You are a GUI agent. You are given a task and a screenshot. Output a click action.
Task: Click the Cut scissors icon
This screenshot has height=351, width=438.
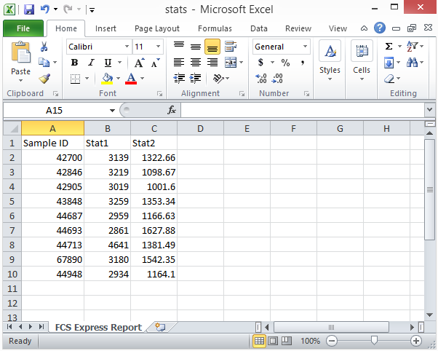point(44,47)
